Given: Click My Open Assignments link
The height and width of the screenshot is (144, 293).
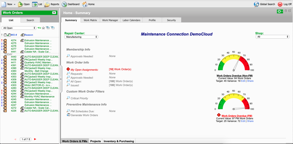Looking at the screenshot, I should coord(85,70).
